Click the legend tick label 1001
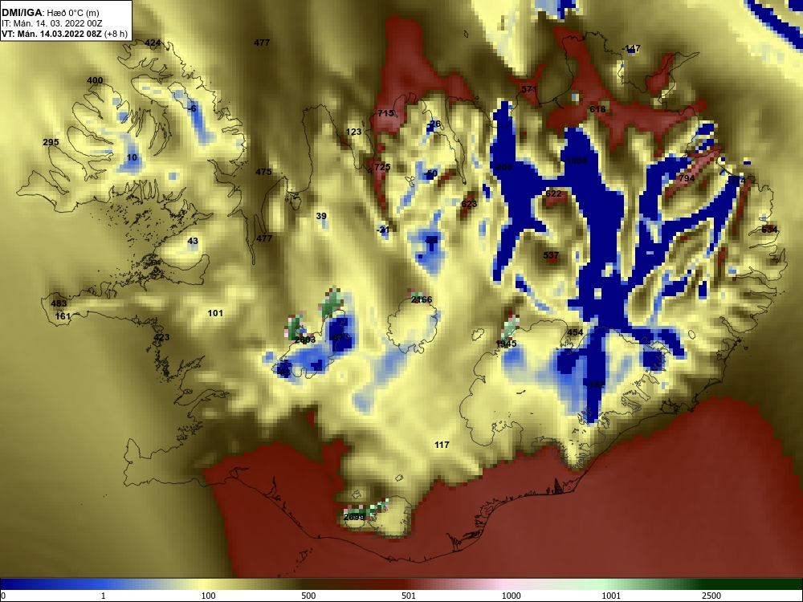The width and height of the screenshot is (803, 602). (611, 596)
